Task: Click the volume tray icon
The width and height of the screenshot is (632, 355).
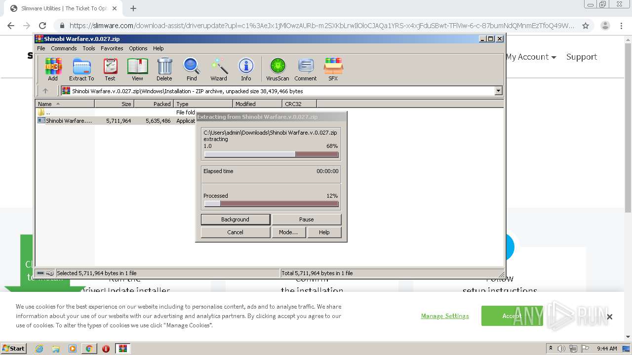Action: 561,349
